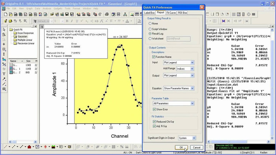Open the Significant Digits System dropdown
Image resolution: width=276 pixels, height=155 pixels.
tap(187, 138)
